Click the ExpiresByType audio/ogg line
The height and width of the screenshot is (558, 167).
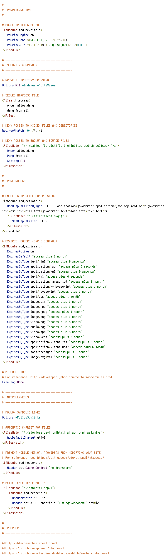[45, 327]
